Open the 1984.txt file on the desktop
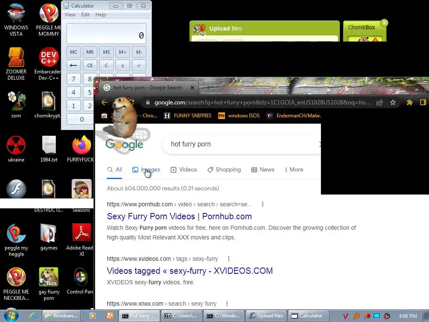 49,148
